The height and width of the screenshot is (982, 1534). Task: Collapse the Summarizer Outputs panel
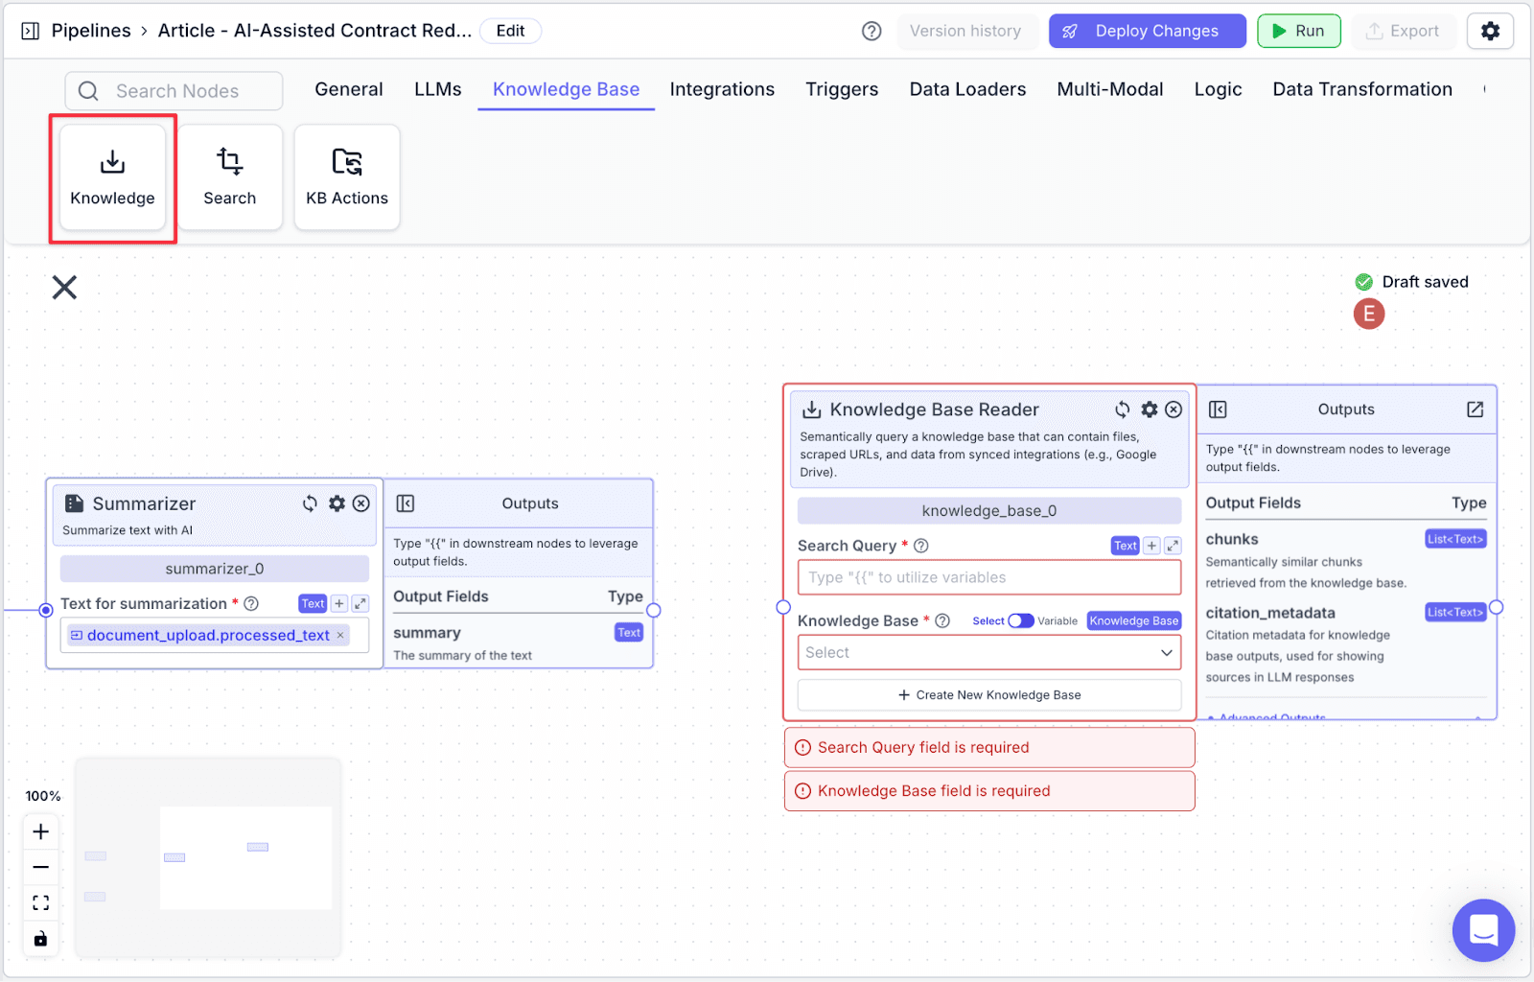(406, 503)
